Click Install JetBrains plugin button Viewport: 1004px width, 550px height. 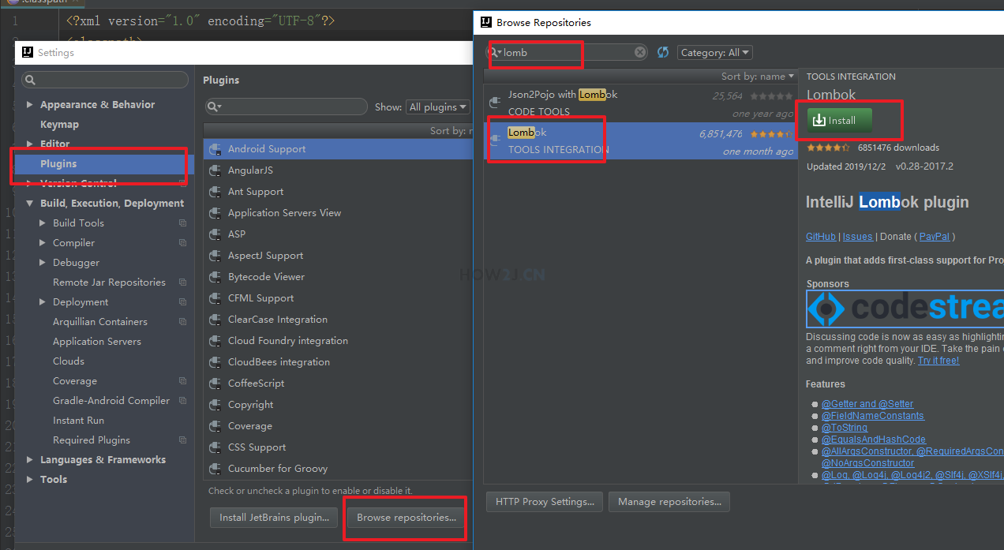pyautogui.click(x=274, y=518)
